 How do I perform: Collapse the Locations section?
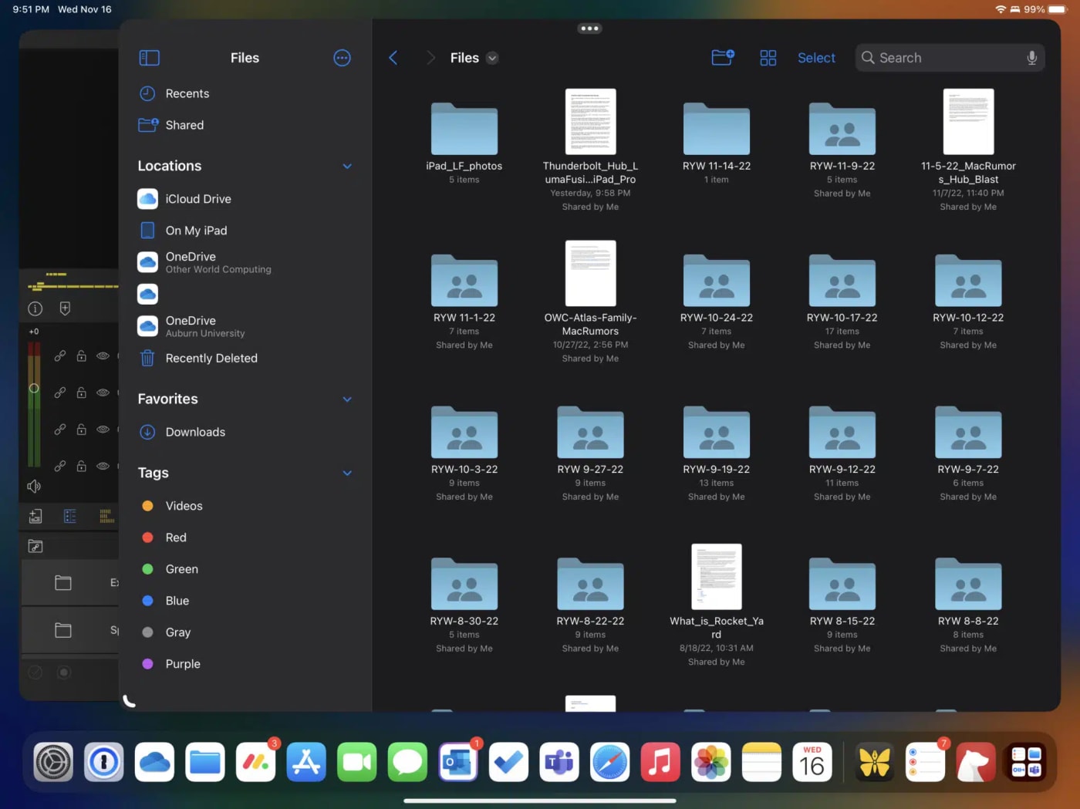coord(346,166)
